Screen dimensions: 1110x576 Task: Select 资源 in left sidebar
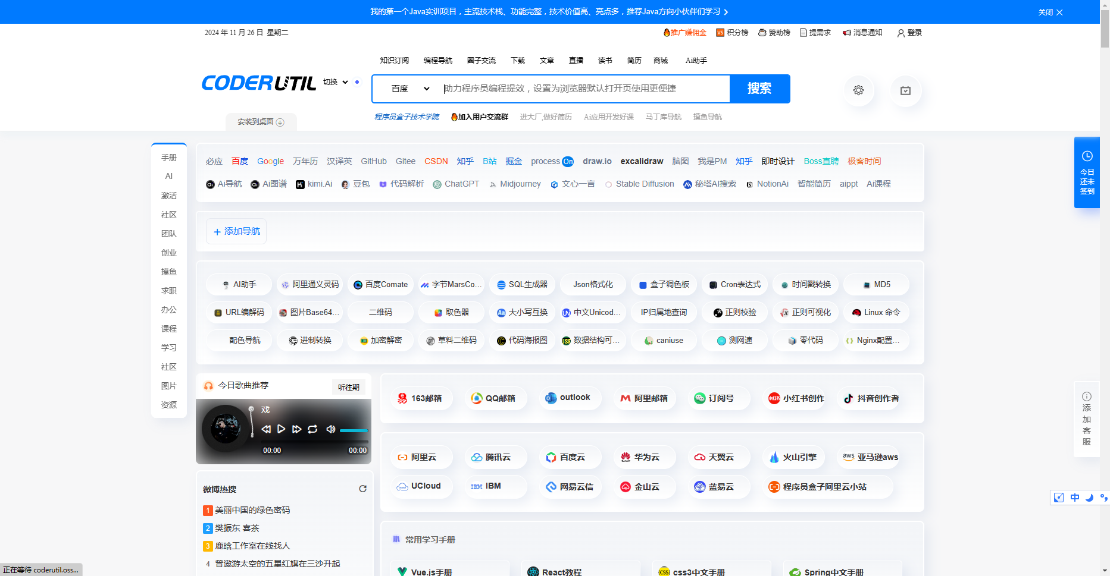coord(169,405)
